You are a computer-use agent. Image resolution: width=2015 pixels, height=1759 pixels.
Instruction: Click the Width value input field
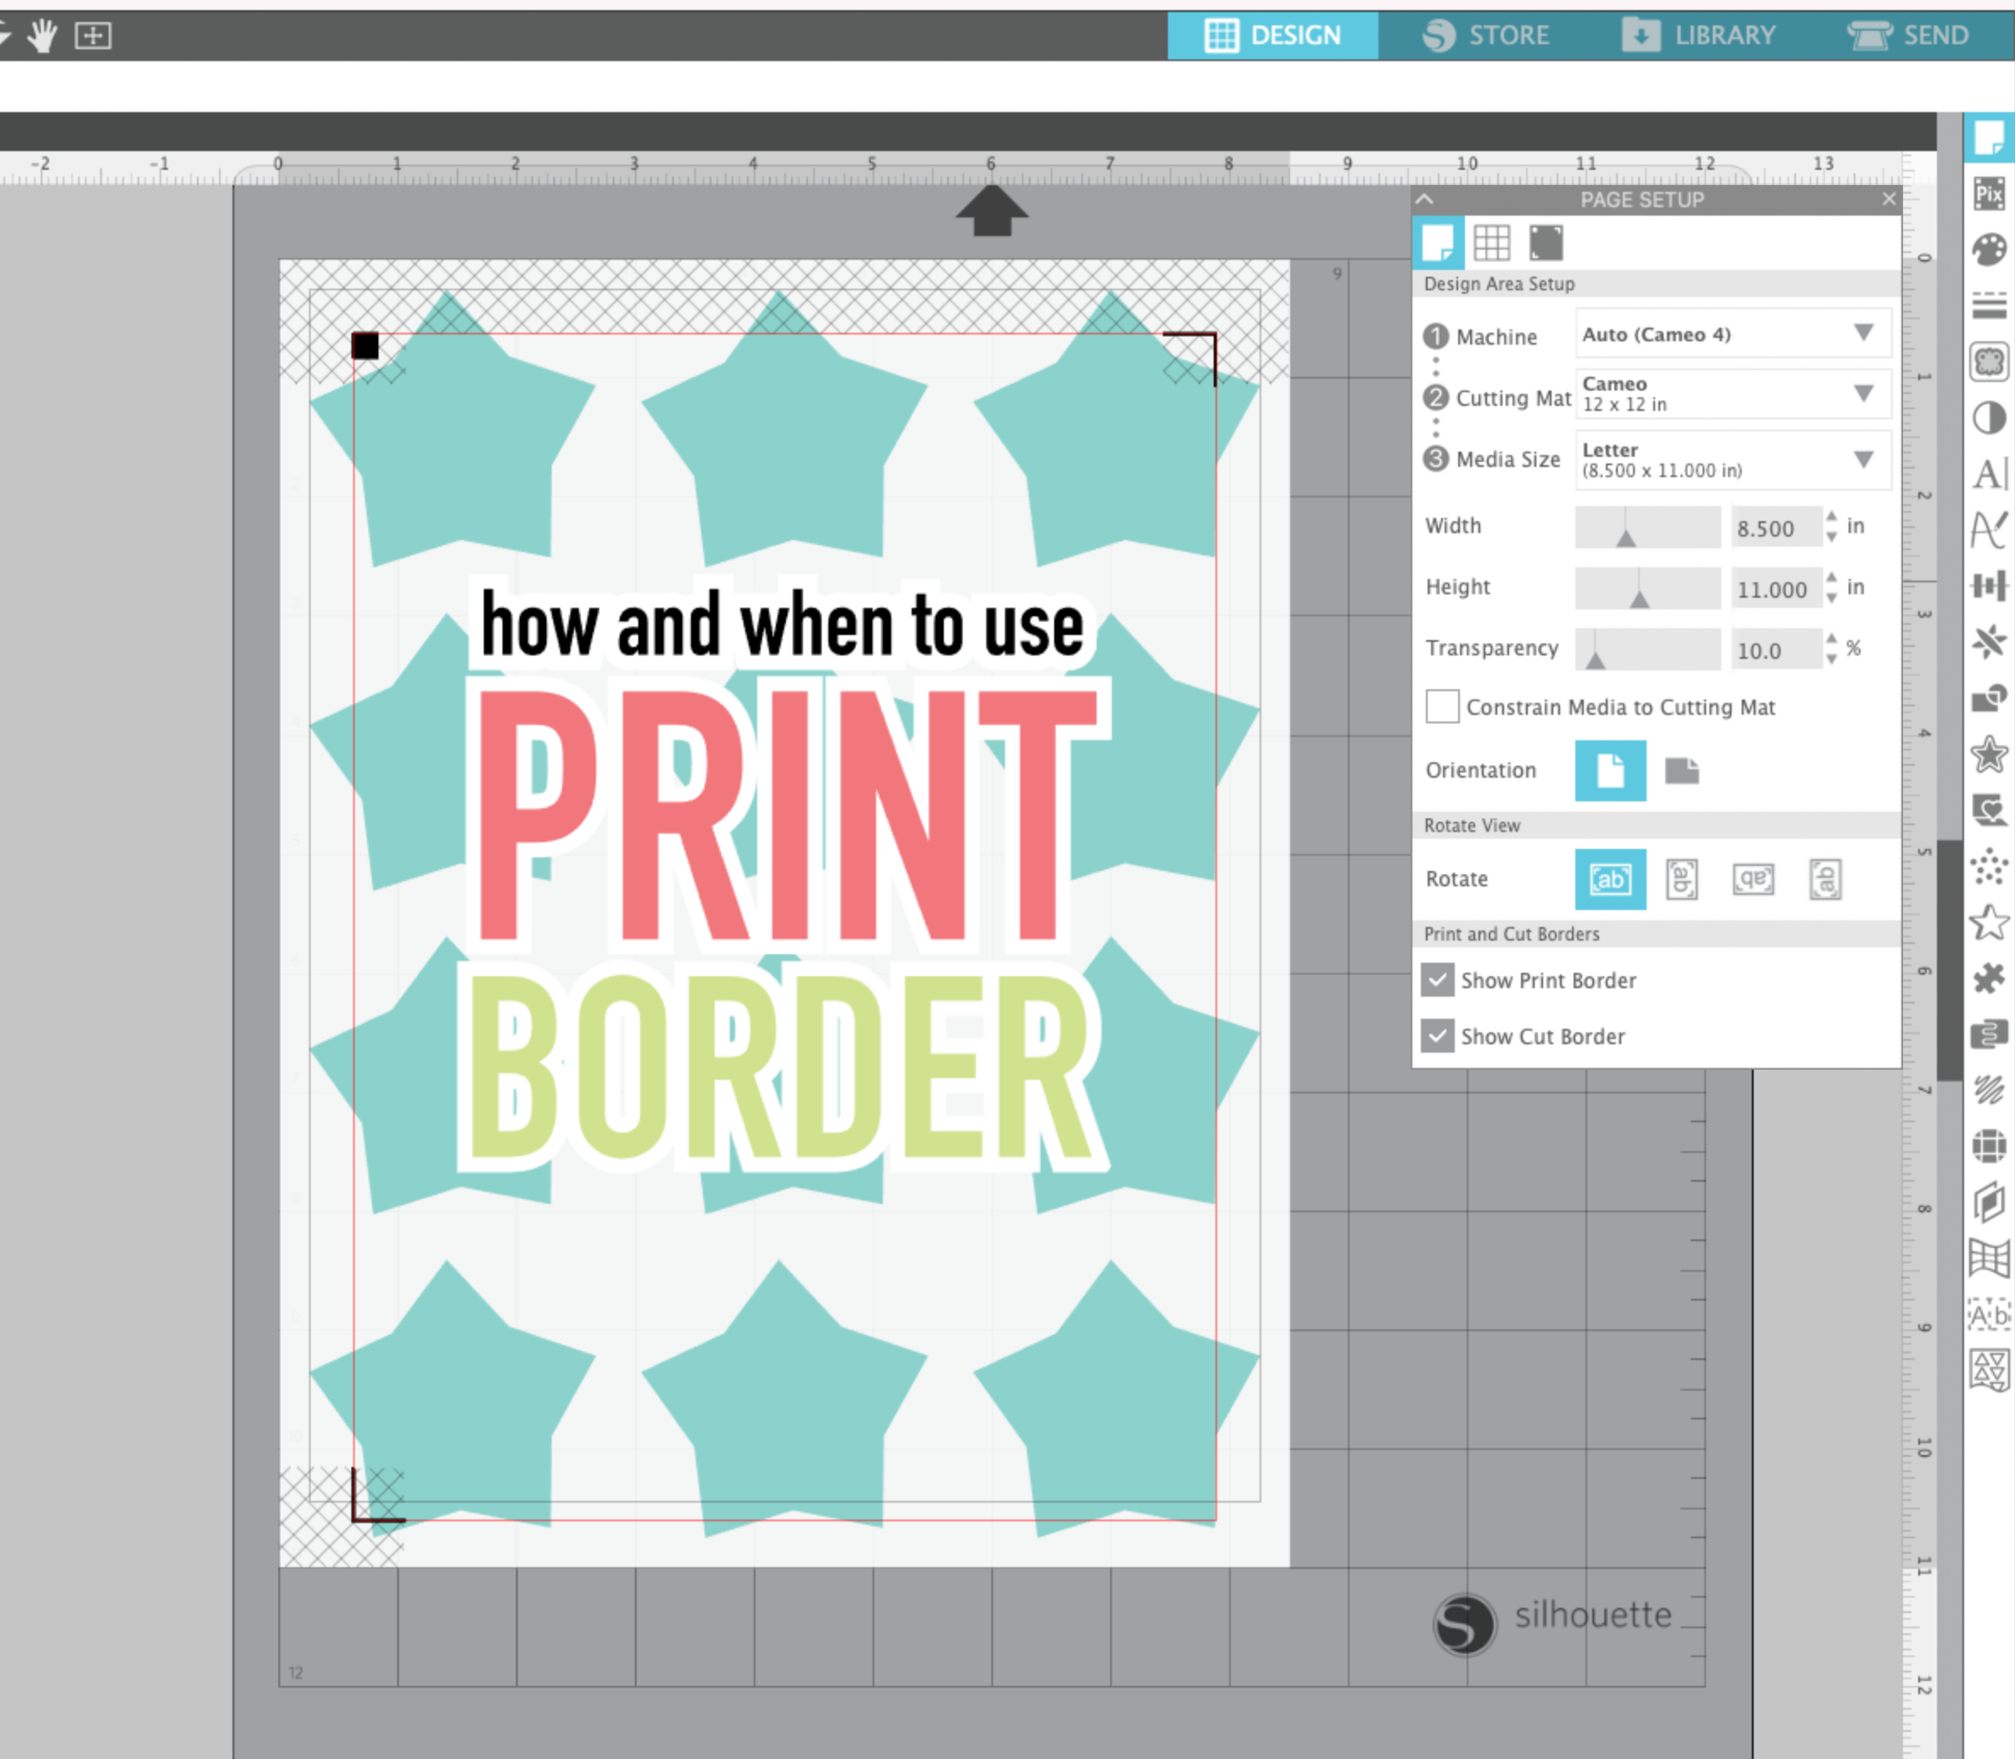click(x=1775, y=528)
